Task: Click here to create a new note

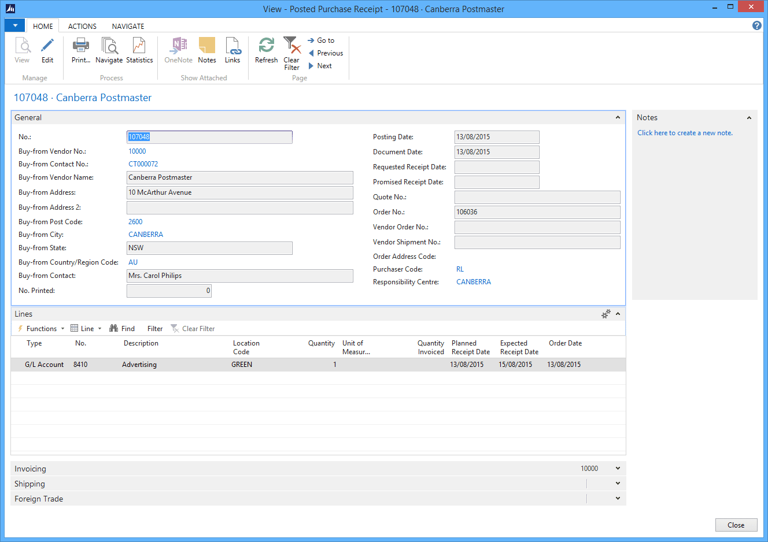Action: pyautogui.click(x=685, y=133)
